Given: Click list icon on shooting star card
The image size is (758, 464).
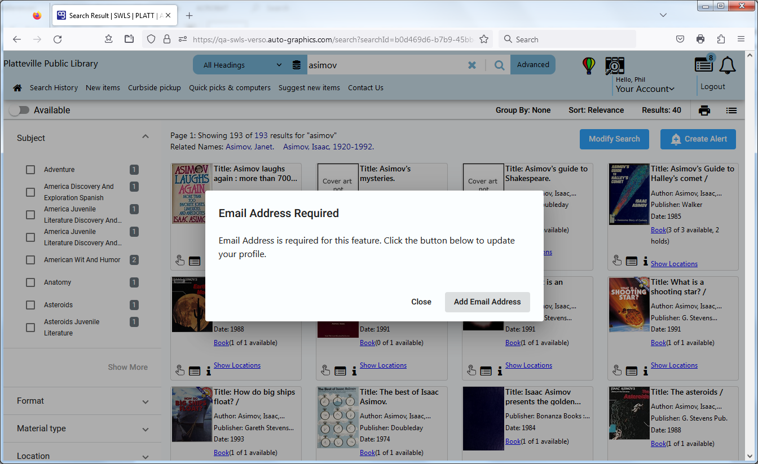Looking at the screenshot, I should tap(632, 371).
